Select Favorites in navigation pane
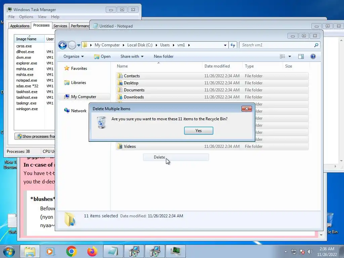This screenshot has height=258, width=344. [76, 69]
